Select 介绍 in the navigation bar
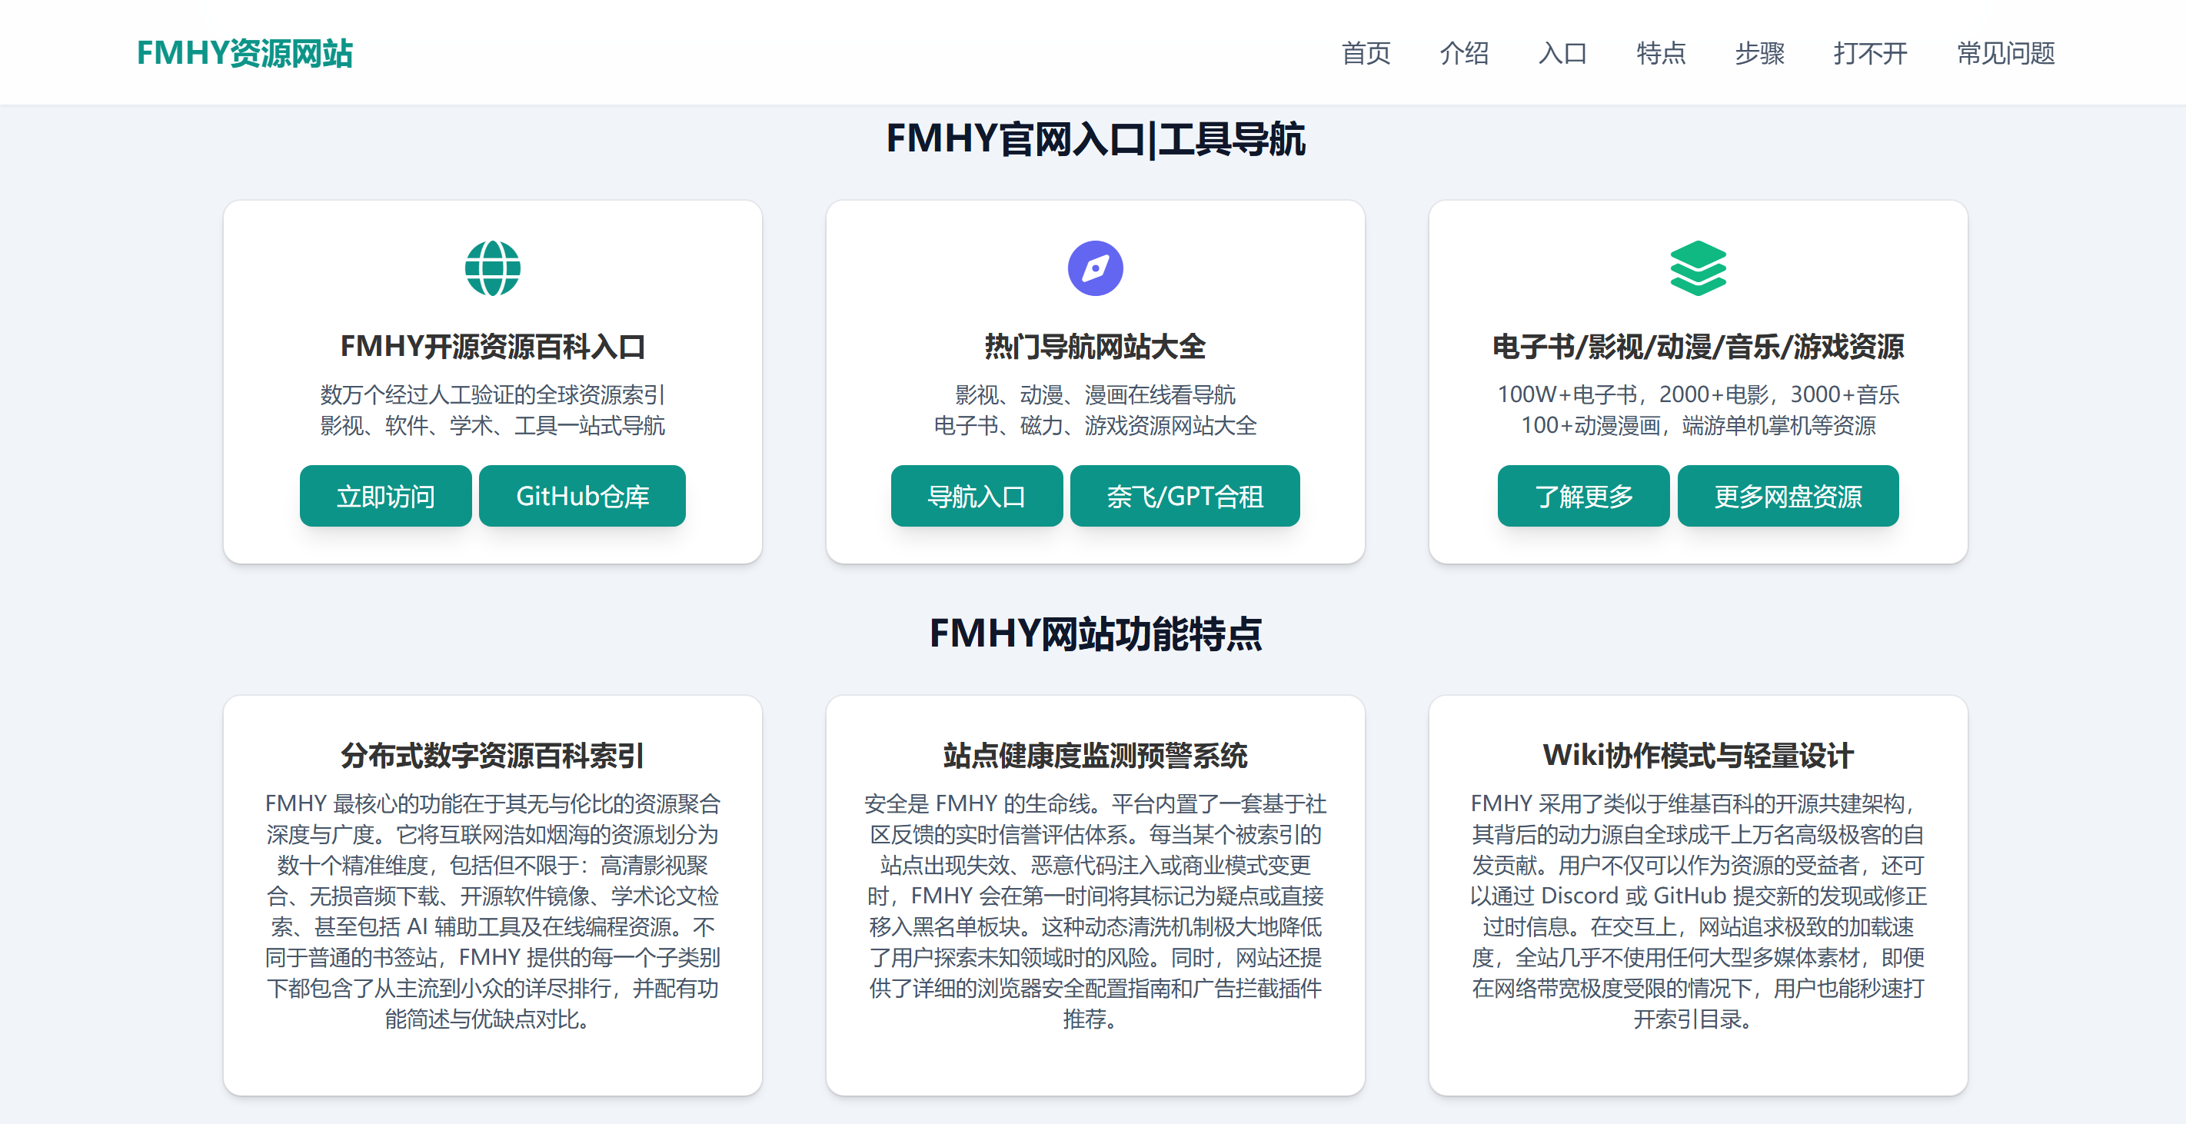The image size is (2186, 1124). coord(1465,54)
